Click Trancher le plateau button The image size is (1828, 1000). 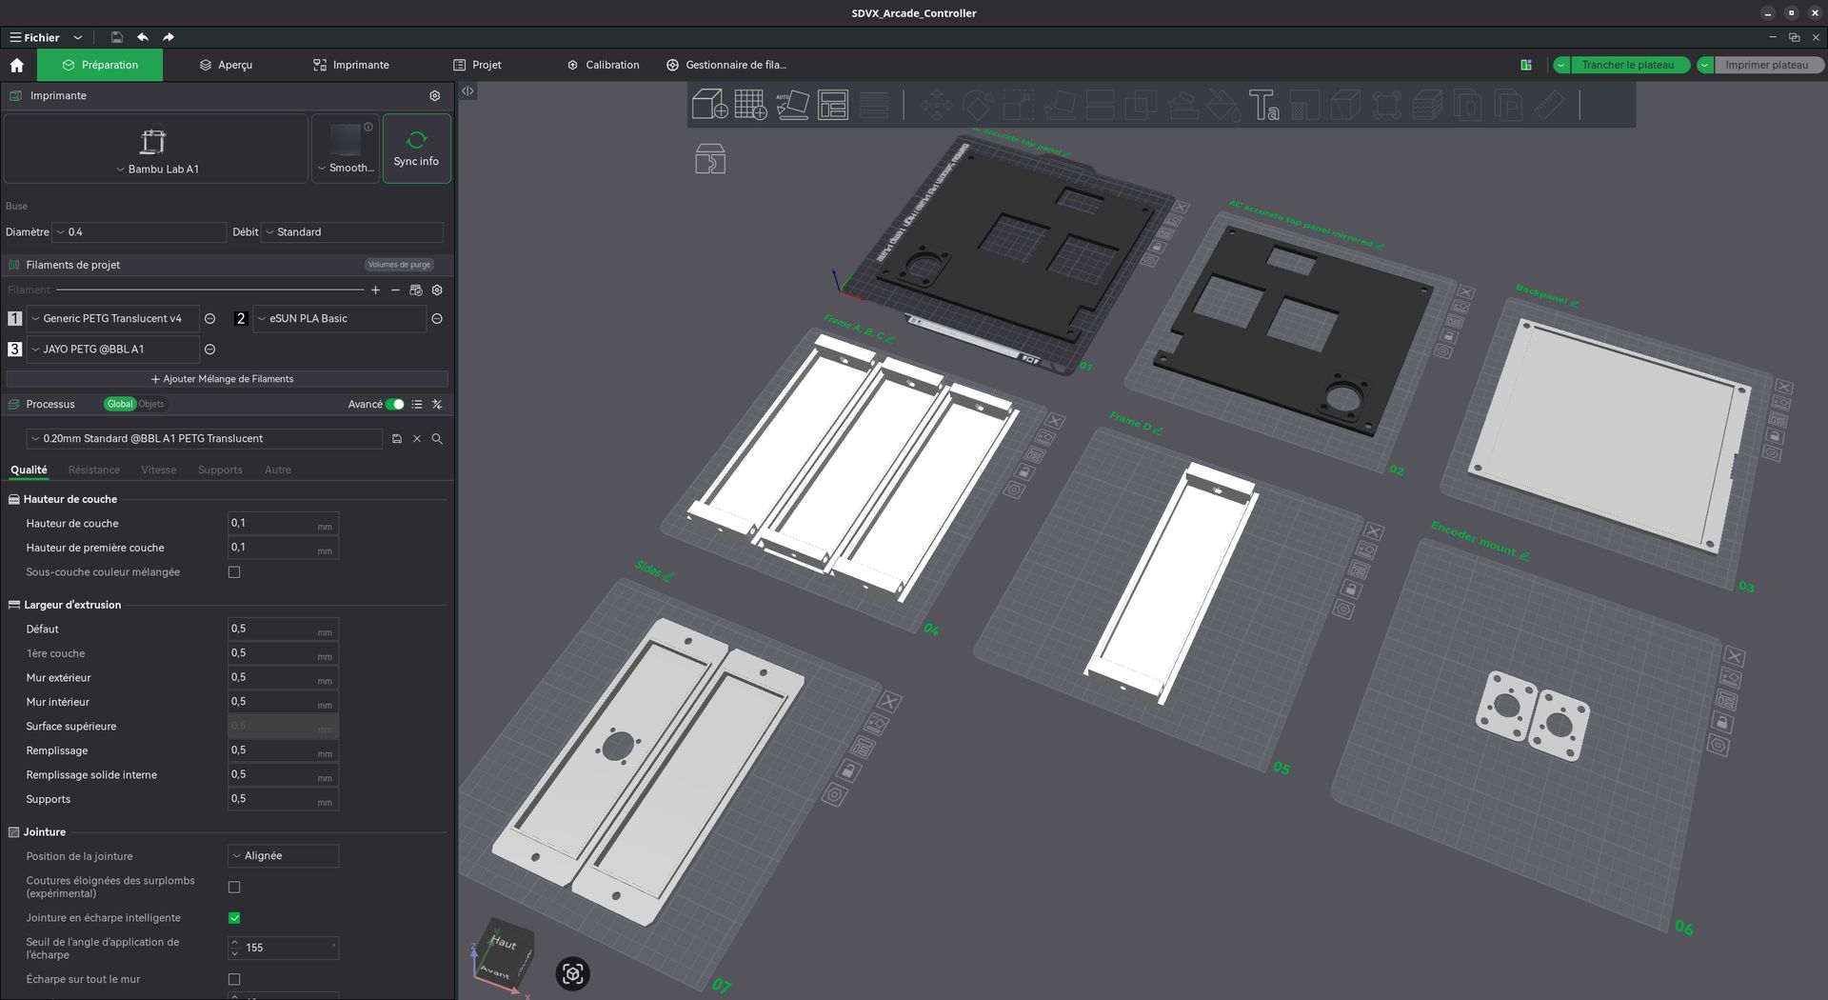[x=1627, y=65]
